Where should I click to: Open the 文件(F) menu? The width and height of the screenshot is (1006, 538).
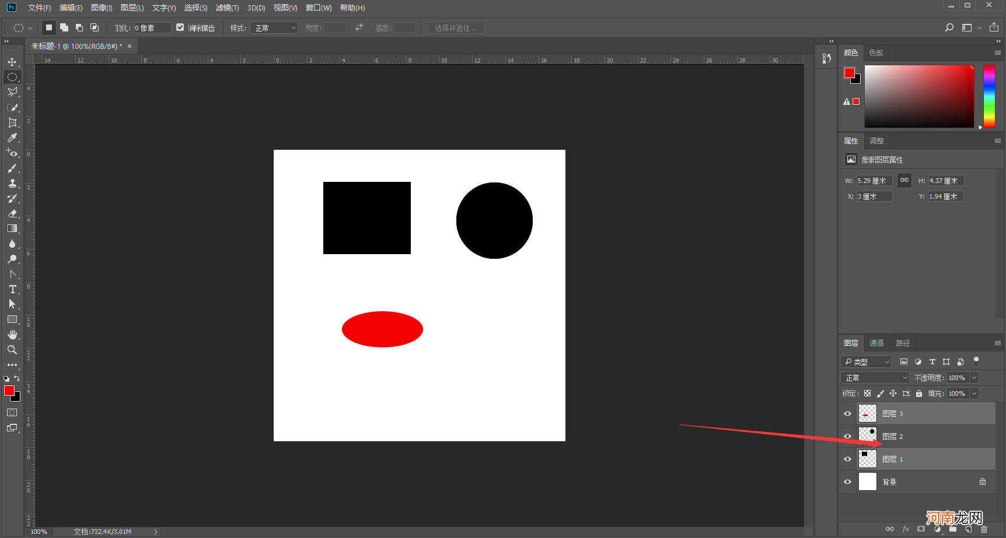coord(40,8)
